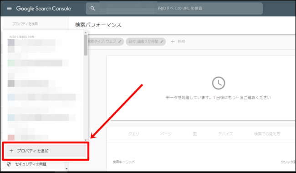This screenshot has width=296, height=173.
Task: Click the clock icon in the data processing panel
Action: point(219,83)
